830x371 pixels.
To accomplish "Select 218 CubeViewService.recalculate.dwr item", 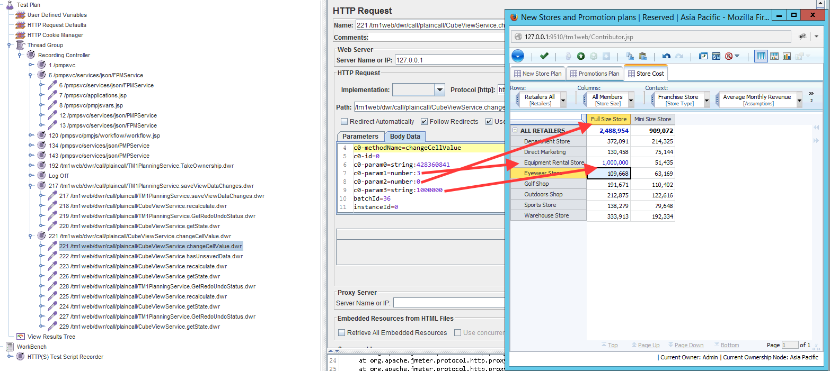I will point(143,206).
